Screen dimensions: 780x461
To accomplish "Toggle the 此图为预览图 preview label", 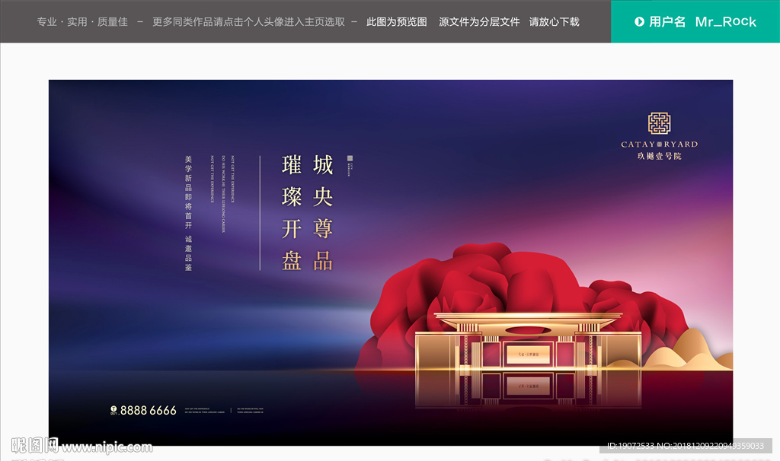I will [396, 22].
